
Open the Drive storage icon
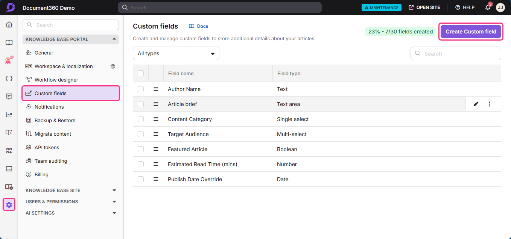9,168
